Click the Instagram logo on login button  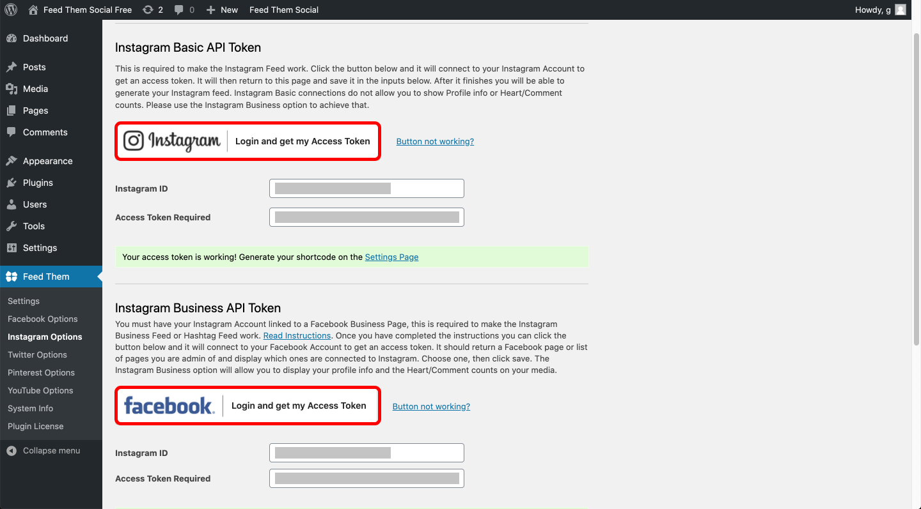pyautogui.click(x=171, y=141)
